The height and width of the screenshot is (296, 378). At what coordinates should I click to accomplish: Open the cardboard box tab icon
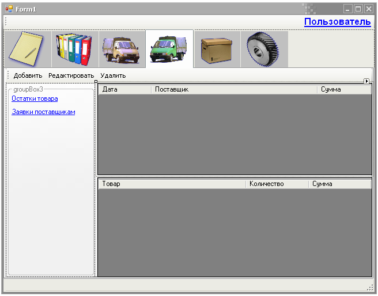217,49
